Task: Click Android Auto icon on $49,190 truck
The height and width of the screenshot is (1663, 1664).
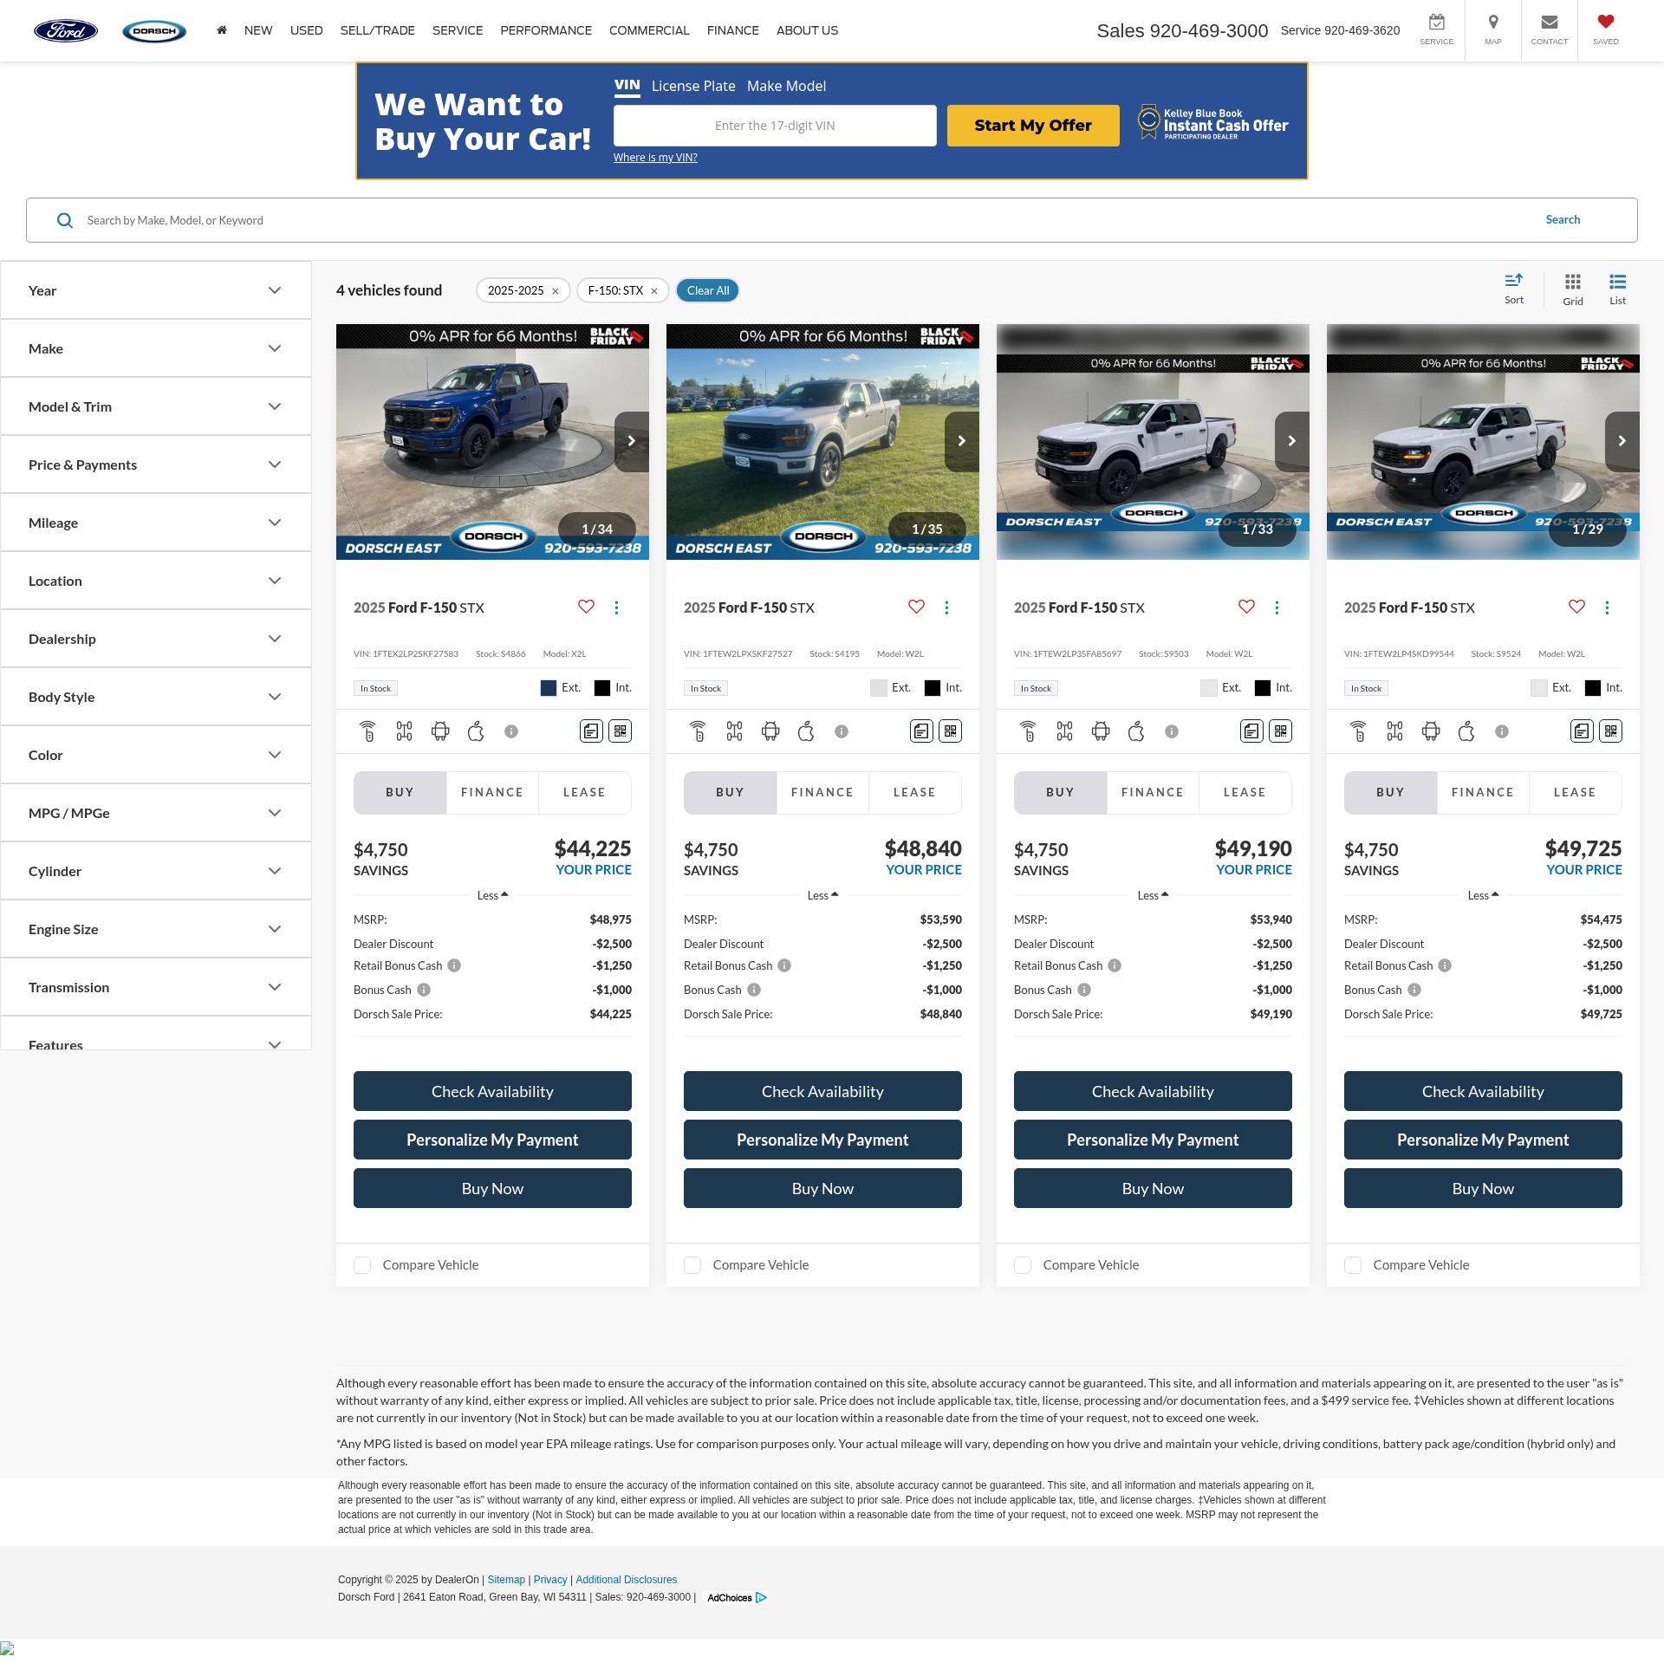Action: click(1101, 731)
